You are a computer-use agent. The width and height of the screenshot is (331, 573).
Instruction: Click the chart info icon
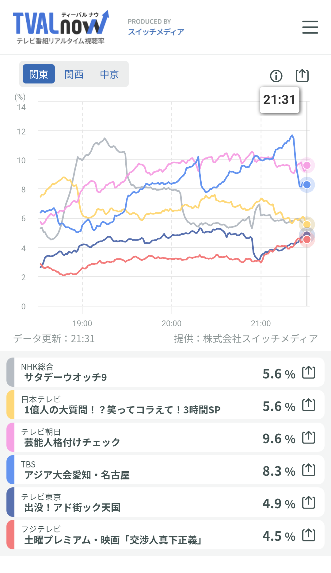[276, 76]
